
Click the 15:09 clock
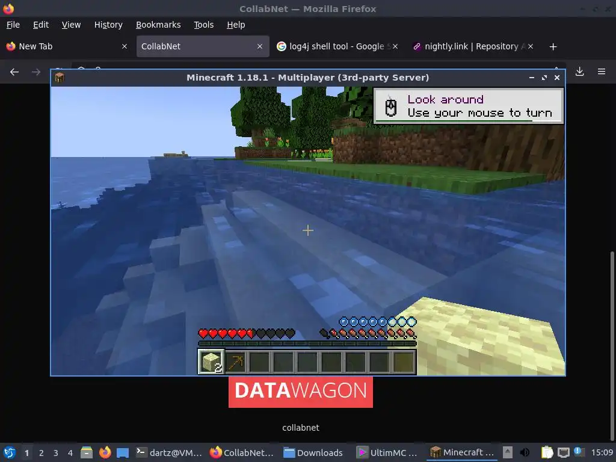pyautogui.click(x=602, y=452)
